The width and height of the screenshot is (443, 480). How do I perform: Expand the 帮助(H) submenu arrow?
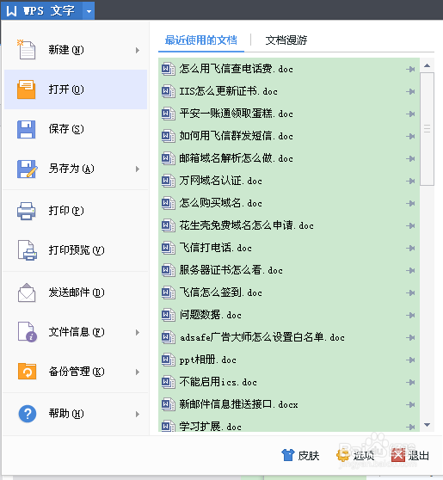tap(138, 414)
